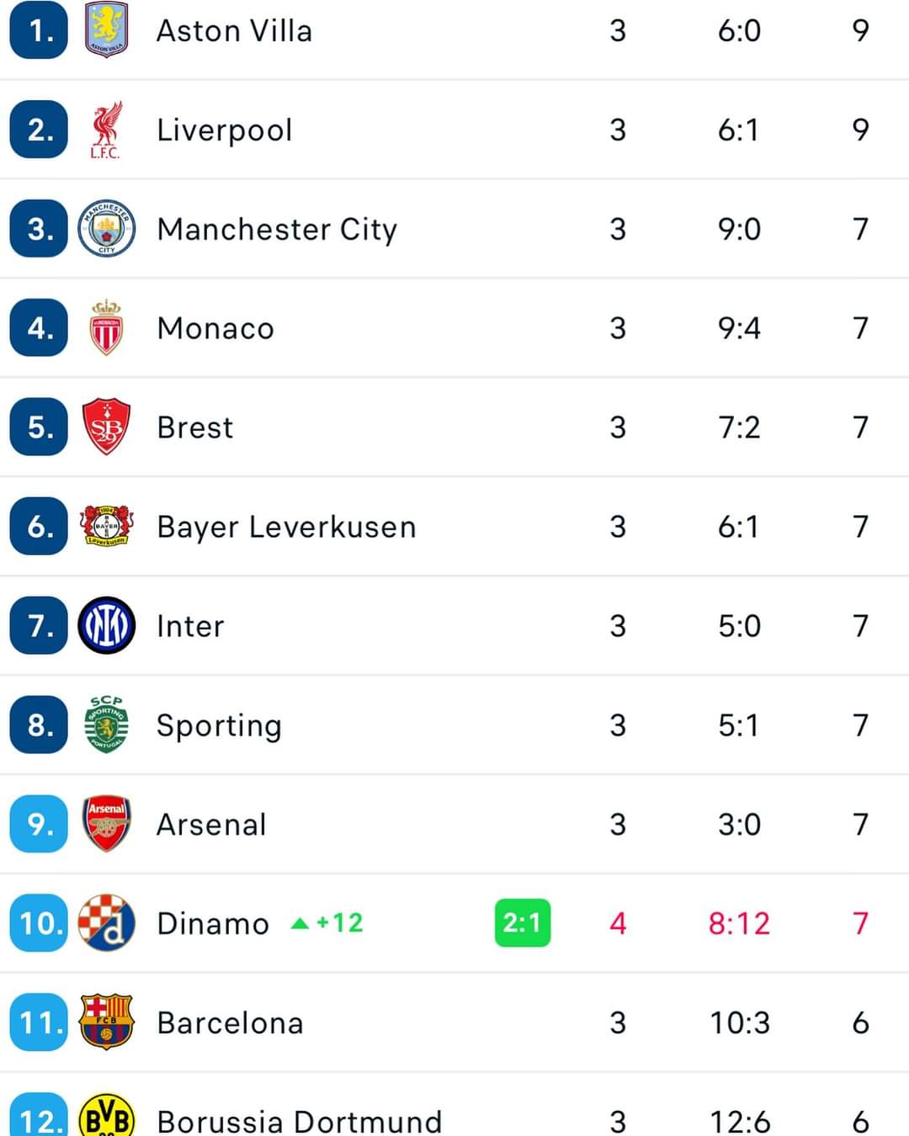Select the Inter circular logo
Viewport: 909px width, 1136px height.
pyautogui.click(x=106, y=626)
